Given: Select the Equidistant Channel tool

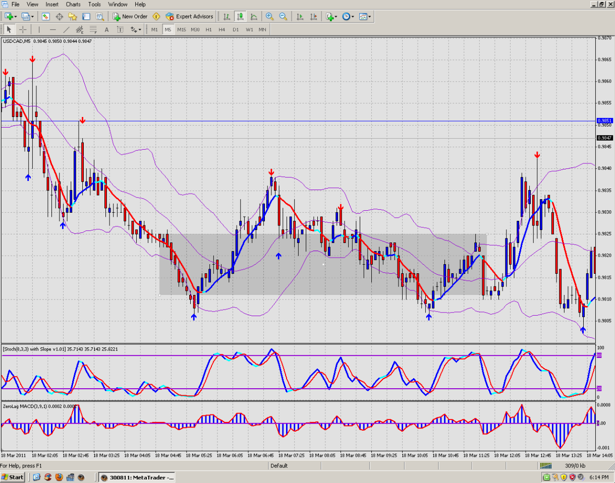Looking at the screenshot, I should (80, 29).
